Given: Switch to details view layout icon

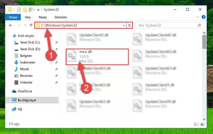Looking at the screenshot, I should [x=196, y=124].
